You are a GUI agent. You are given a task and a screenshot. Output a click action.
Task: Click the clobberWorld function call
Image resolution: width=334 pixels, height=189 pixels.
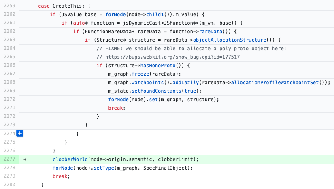70,159
